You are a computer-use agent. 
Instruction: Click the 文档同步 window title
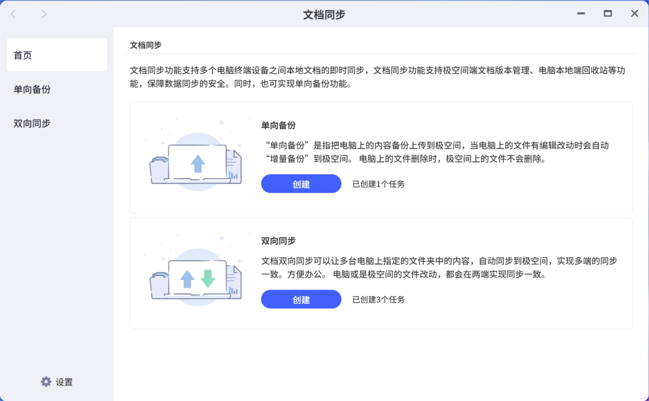pyautogui.click(x=324, y=14)
